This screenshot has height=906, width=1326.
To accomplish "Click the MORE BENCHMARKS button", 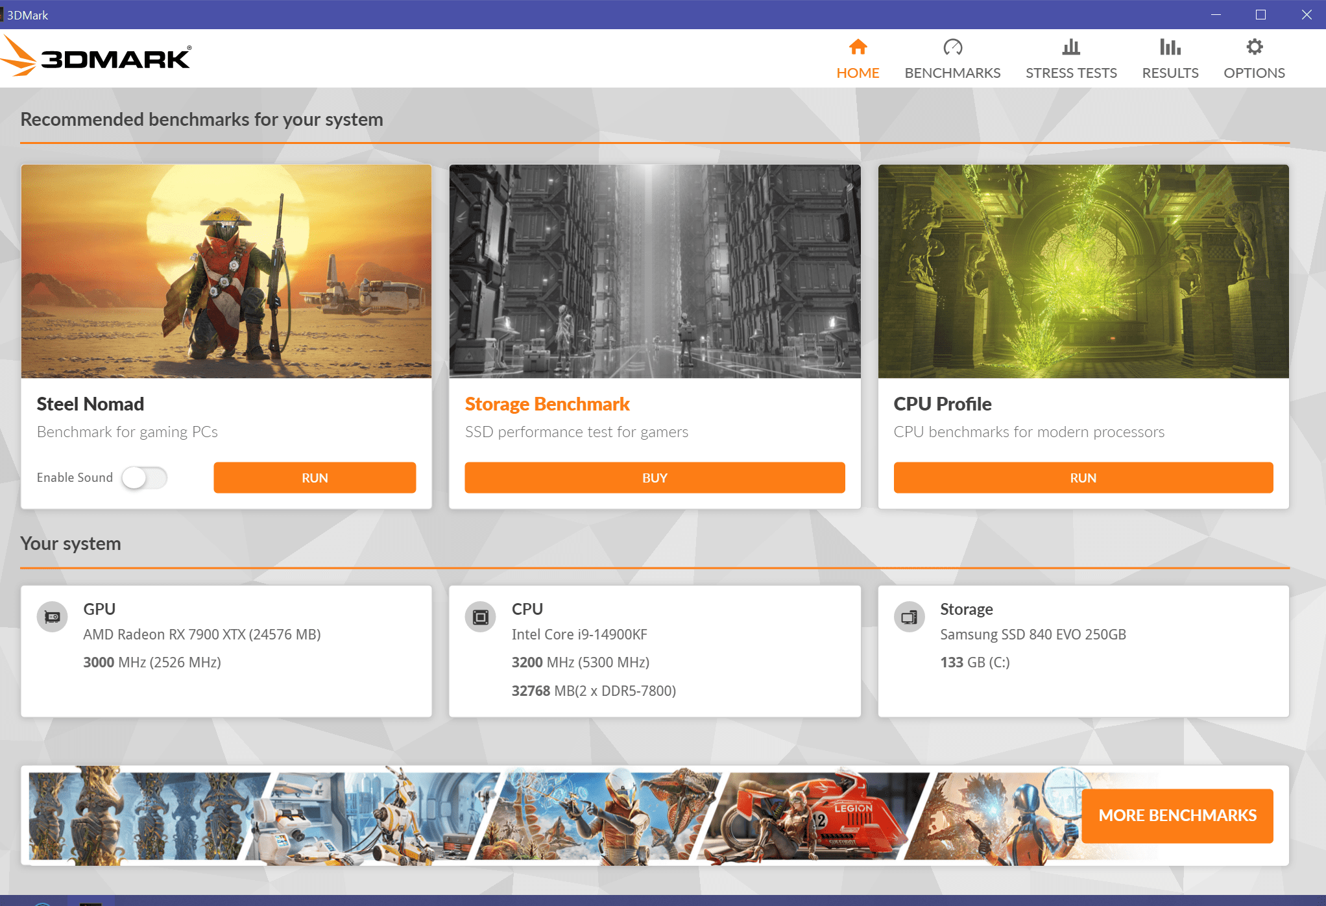I will click(x=1177, y=815).
